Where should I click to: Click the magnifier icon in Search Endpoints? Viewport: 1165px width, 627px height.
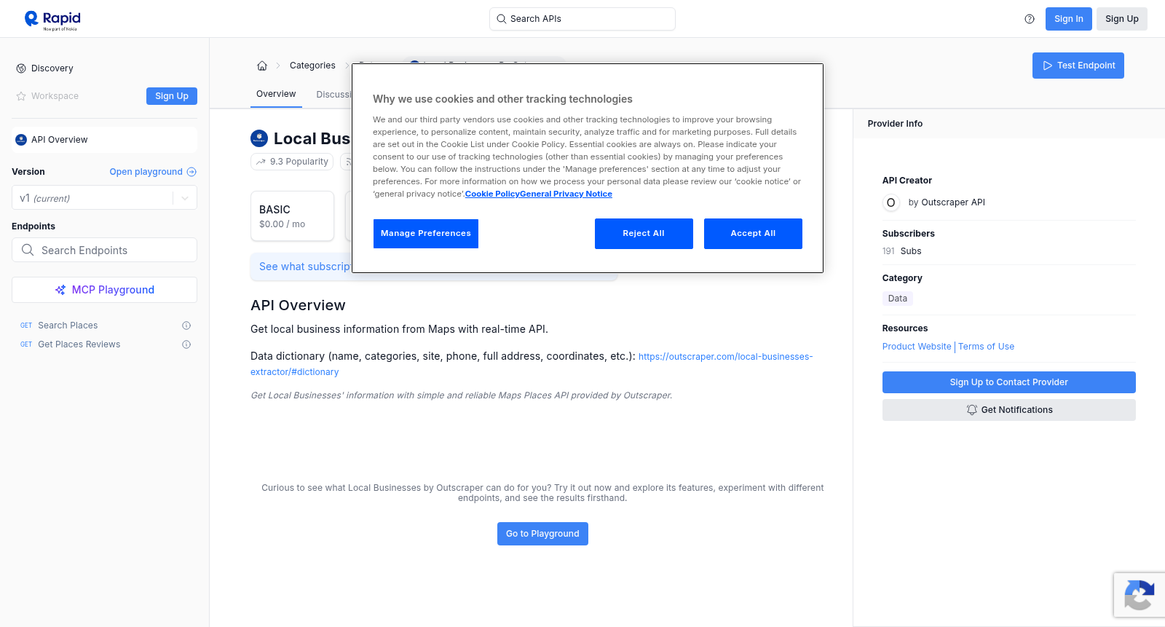coord(28,250)
